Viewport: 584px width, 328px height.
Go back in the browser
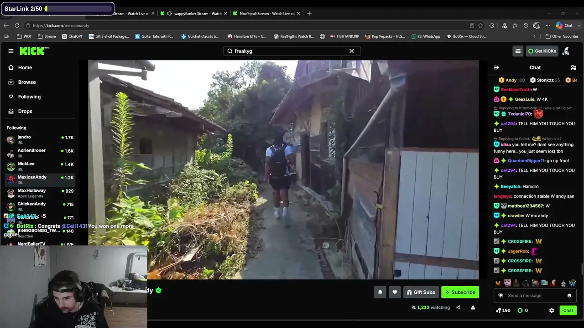coord(6,26)
